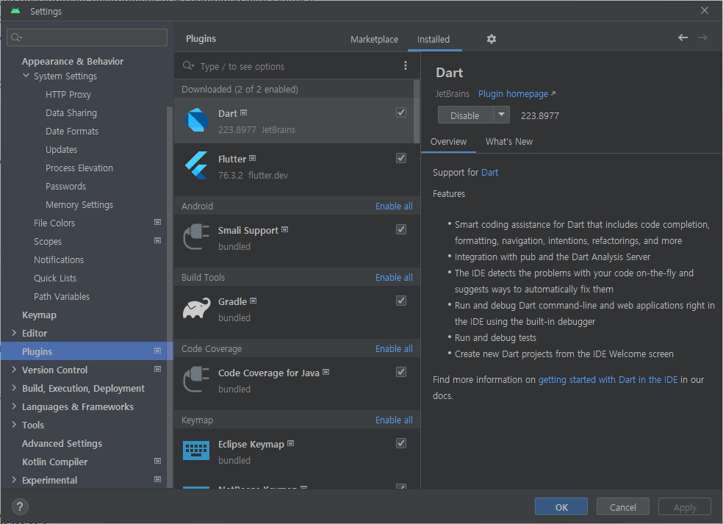This screenshot has width=723, height=524.
Task: Select Plugins in settings tree
Action: 87,351
